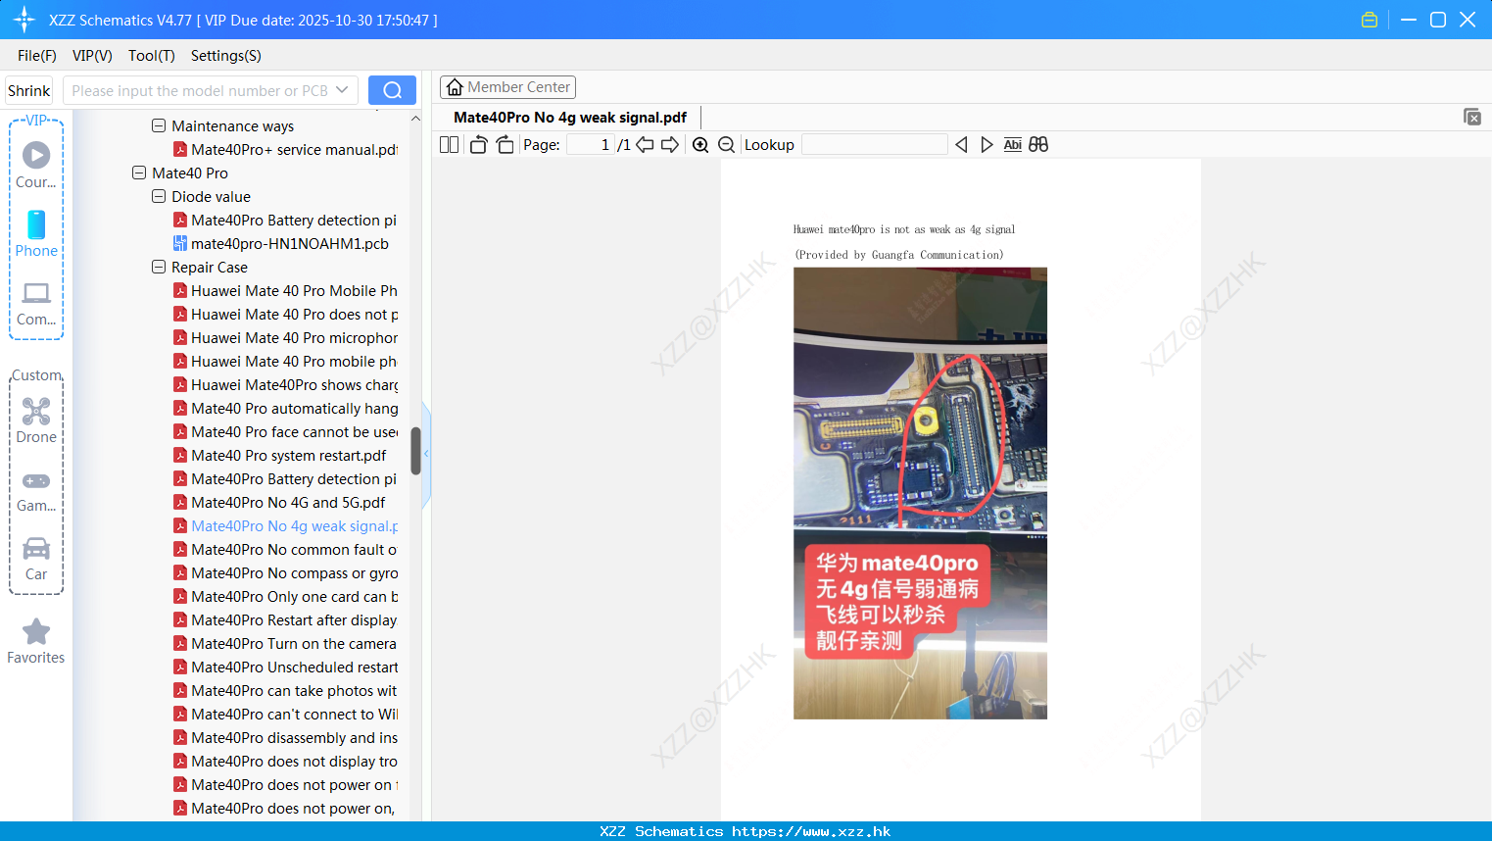The image size is (1492, 841).
Task: Close all PDF tabs icon
Action: [x=1471, y=117]
